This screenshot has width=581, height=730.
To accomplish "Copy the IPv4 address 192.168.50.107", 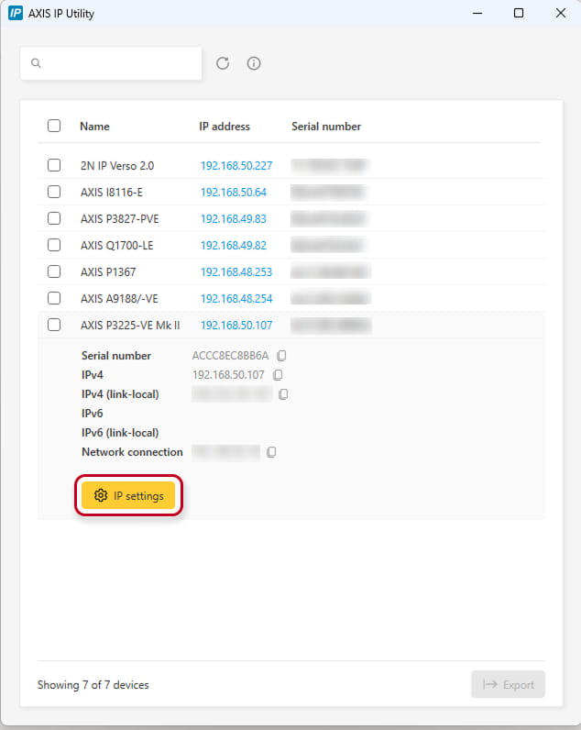I will pos(278,375).
